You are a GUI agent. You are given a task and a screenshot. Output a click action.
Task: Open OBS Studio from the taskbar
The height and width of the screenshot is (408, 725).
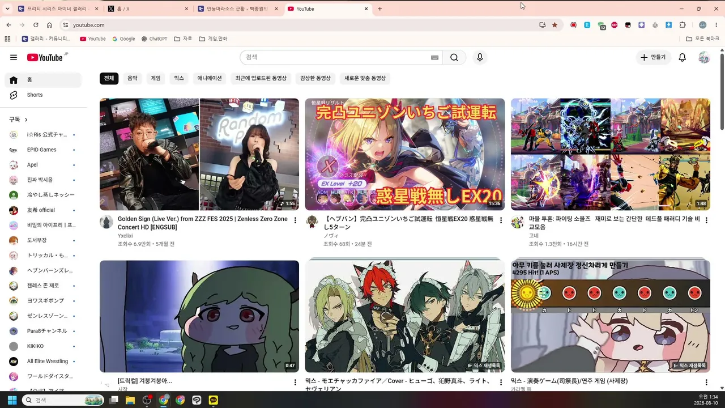click(x=147, y=400)
